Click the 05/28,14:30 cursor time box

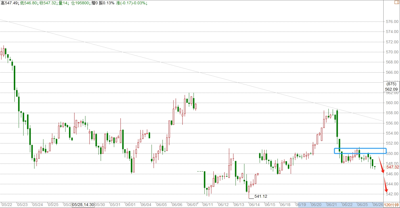83,205
